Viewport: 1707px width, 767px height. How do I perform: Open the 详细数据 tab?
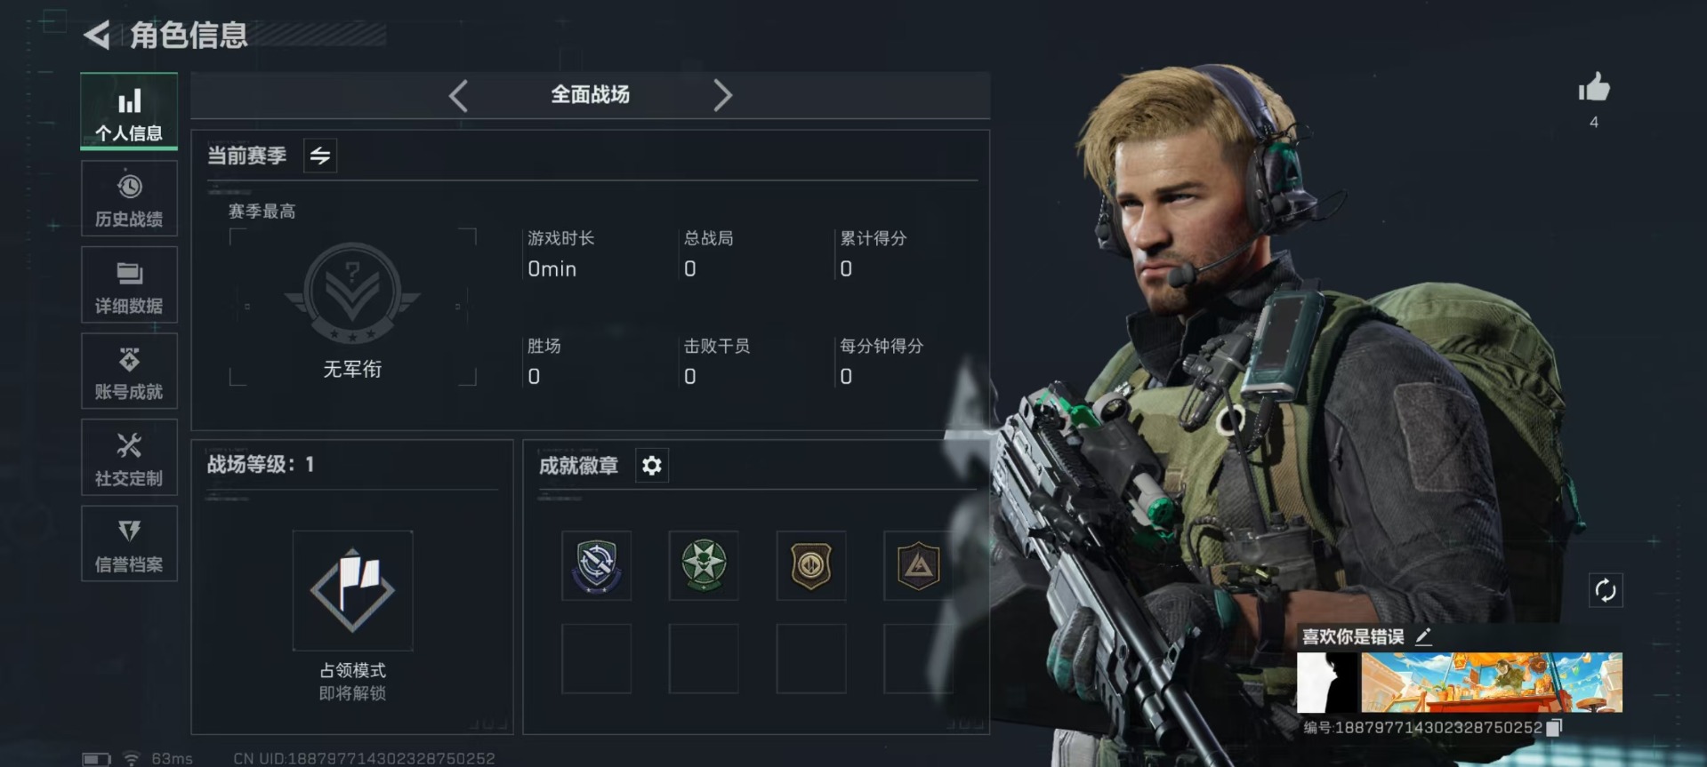click(129, 285)
